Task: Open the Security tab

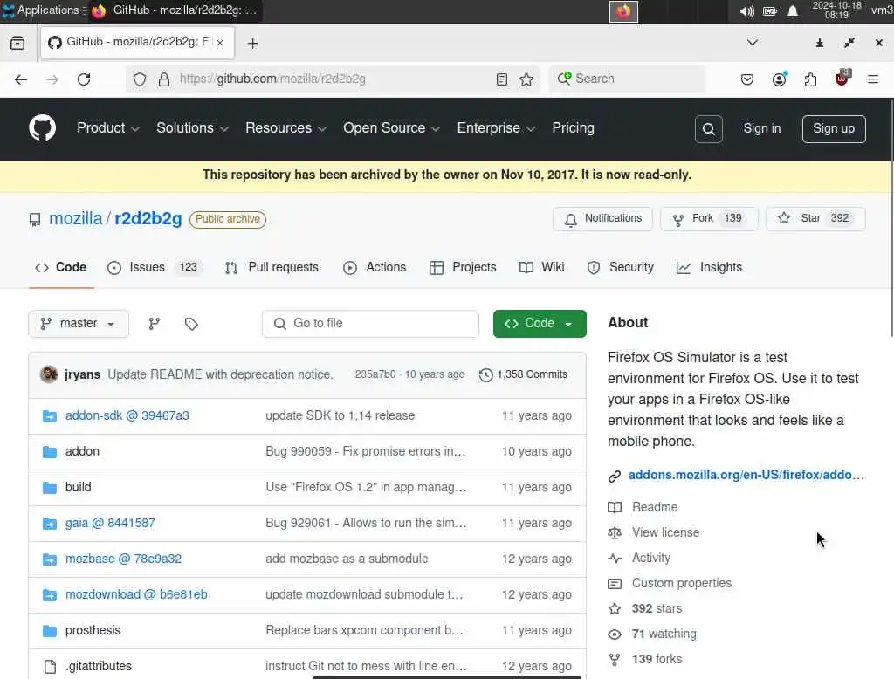Action: (621, 267)
